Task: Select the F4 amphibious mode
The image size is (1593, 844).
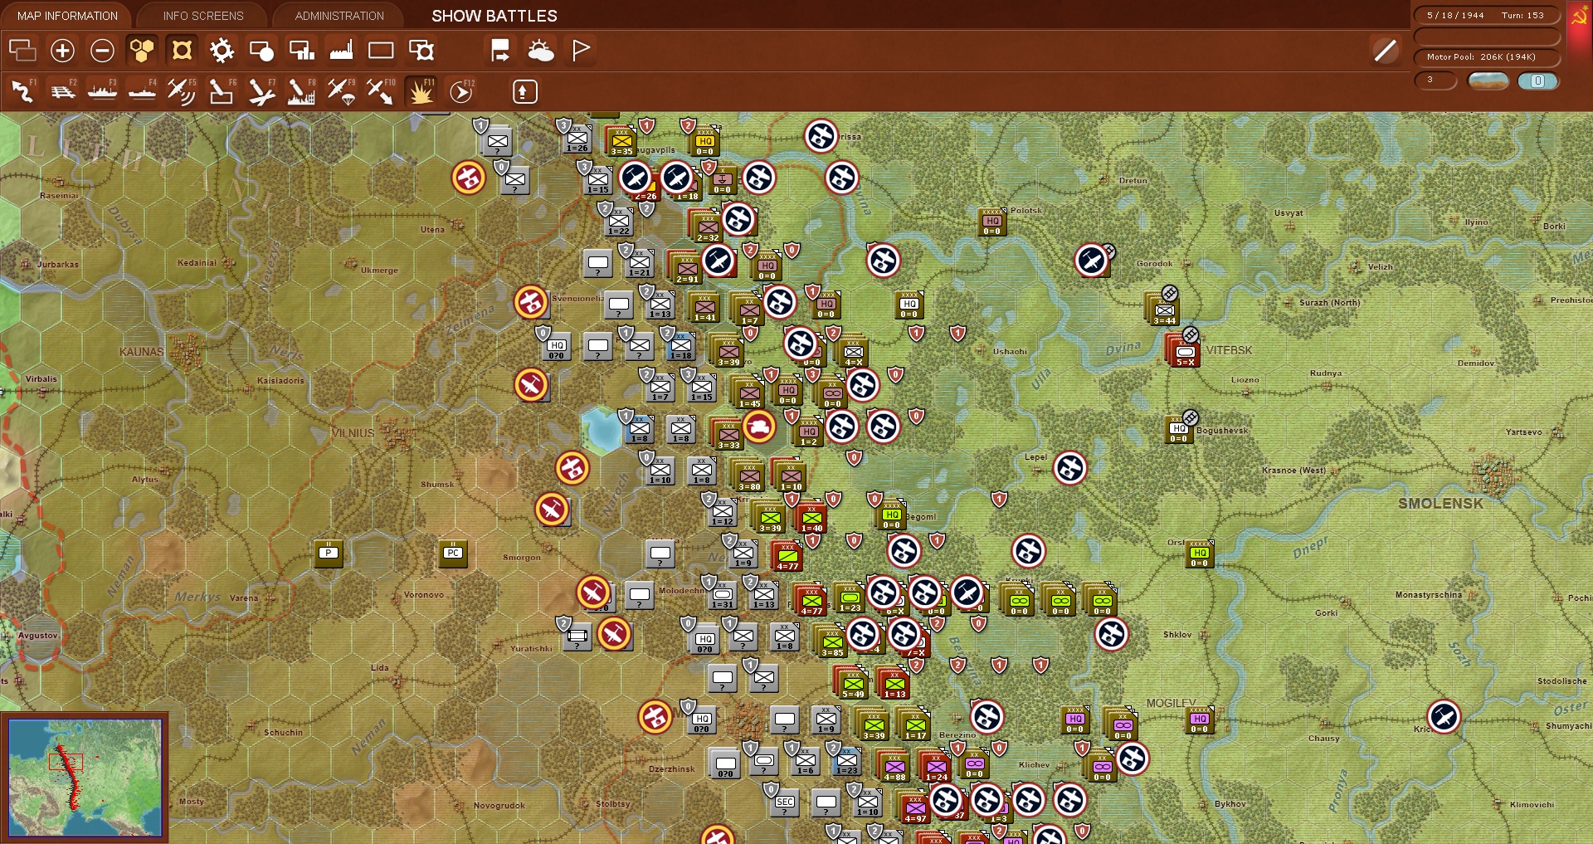Action: tap(143, 91)
